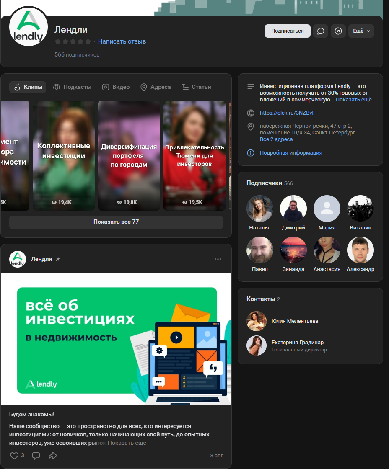Open subscriber Дмитрий's avatar

293,209
